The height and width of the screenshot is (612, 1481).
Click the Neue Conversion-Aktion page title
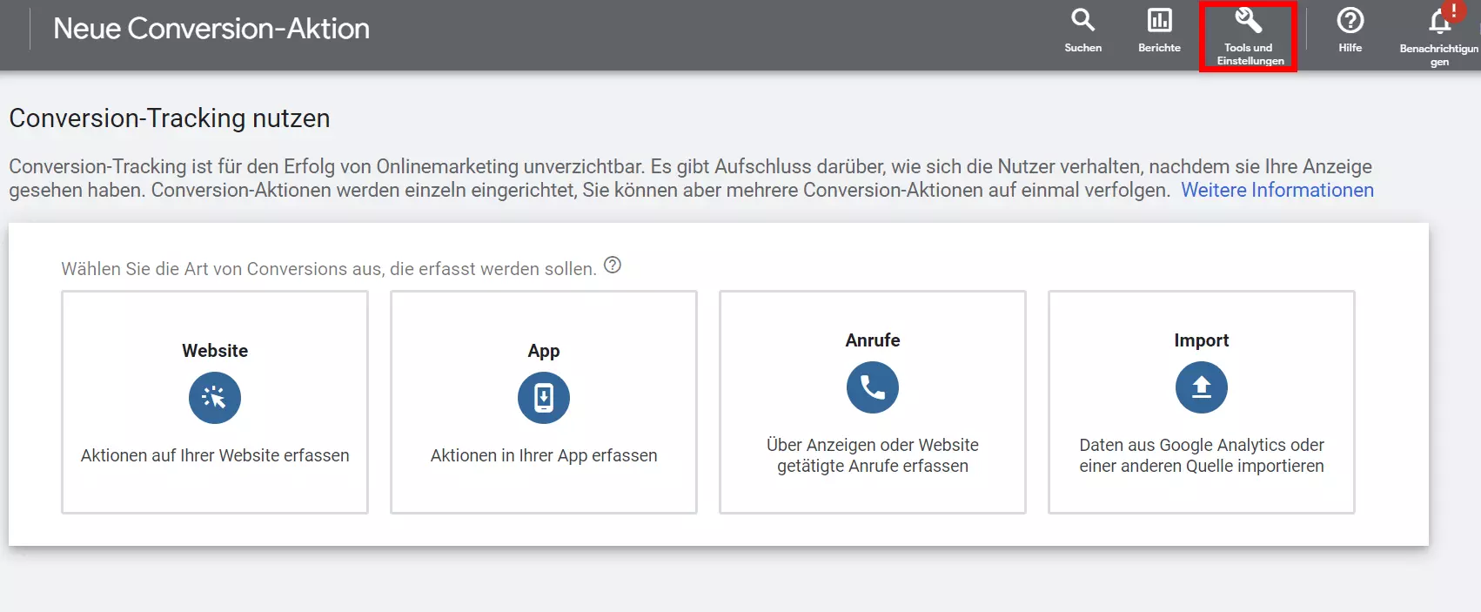tap(211, 29)
